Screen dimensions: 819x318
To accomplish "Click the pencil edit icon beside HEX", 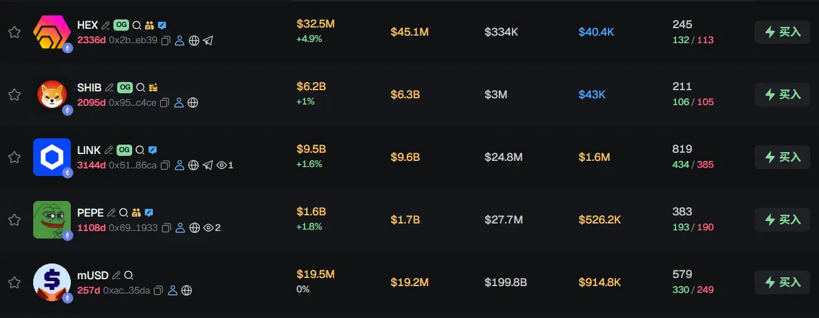I will pyautogui.click(x=106, y=25).
